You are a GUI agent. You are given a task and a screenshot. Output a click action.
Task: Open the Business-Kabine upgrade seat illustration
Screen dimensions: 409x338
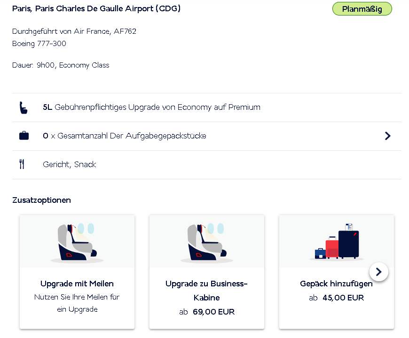pos(207,242)
